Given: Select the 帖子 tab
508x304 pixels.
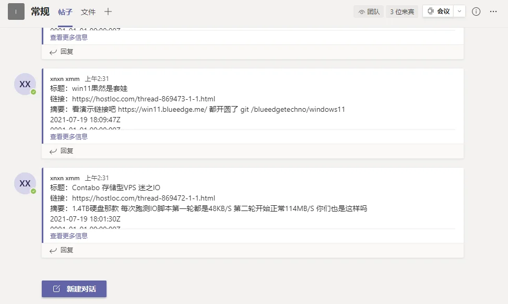Looking at the screenshot, I should pyautogui.click(x=65, y=11).
